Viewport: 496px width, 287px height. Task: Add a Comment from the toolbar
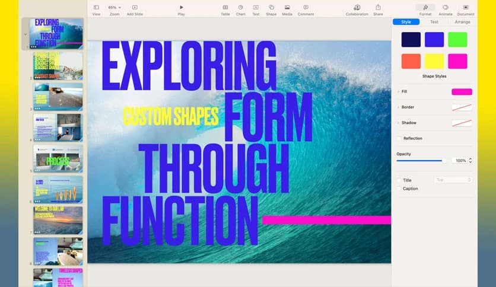(306, 7)
